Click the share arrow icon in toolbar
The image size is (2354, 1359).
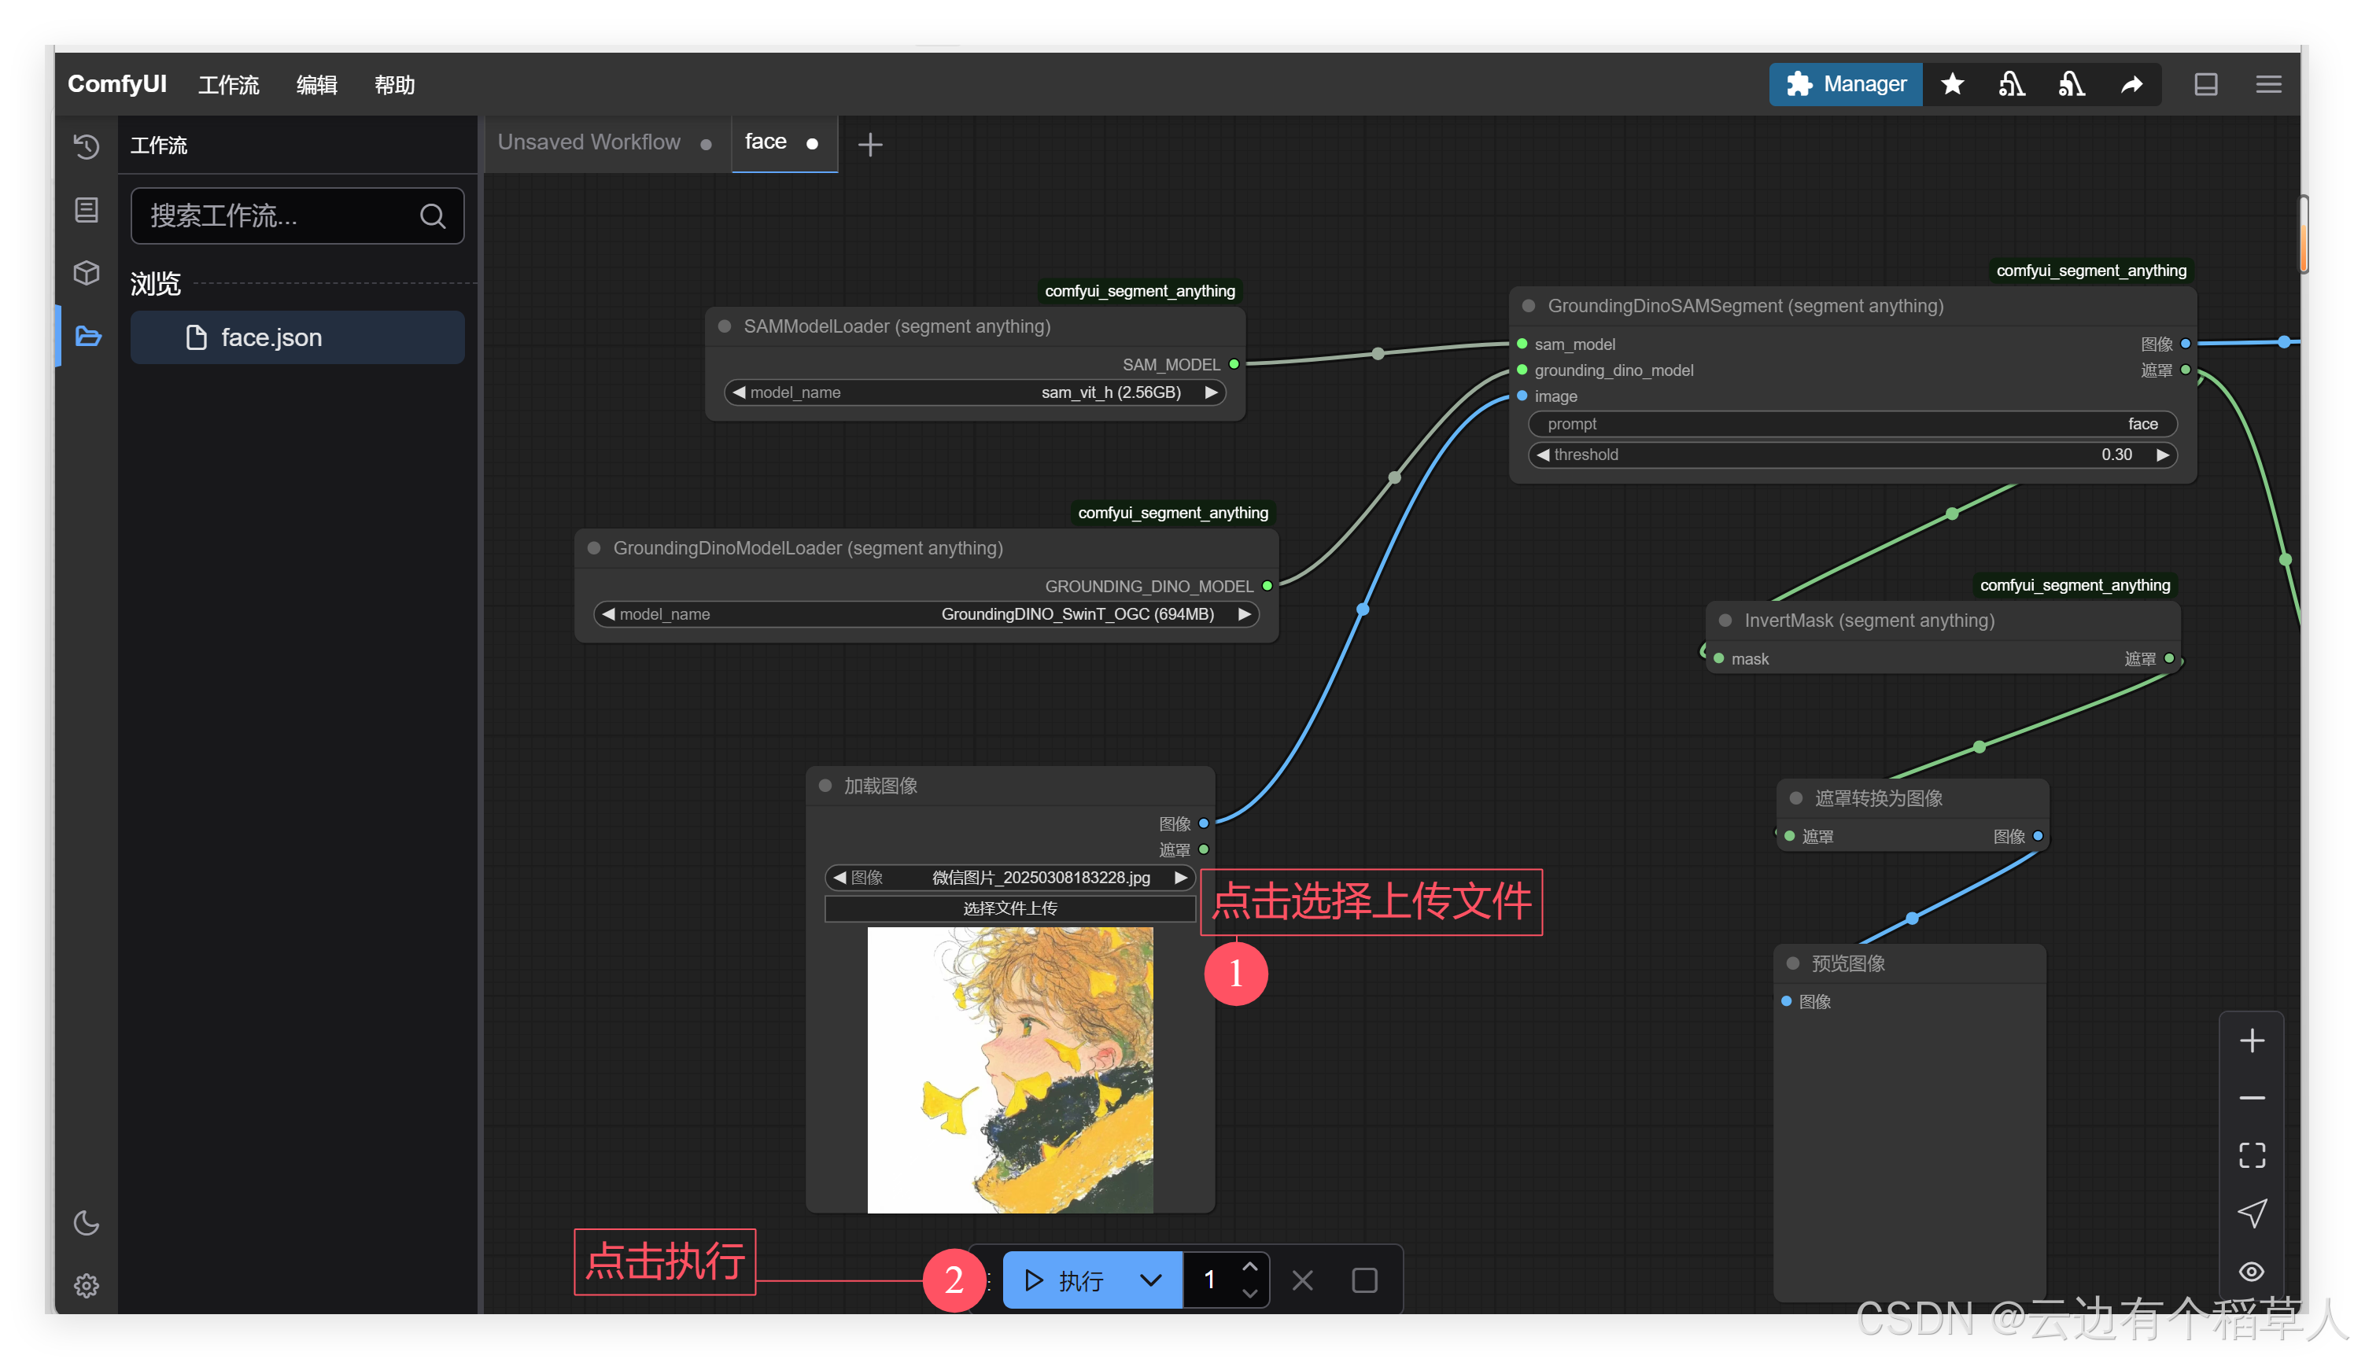tap(2131, 85)
